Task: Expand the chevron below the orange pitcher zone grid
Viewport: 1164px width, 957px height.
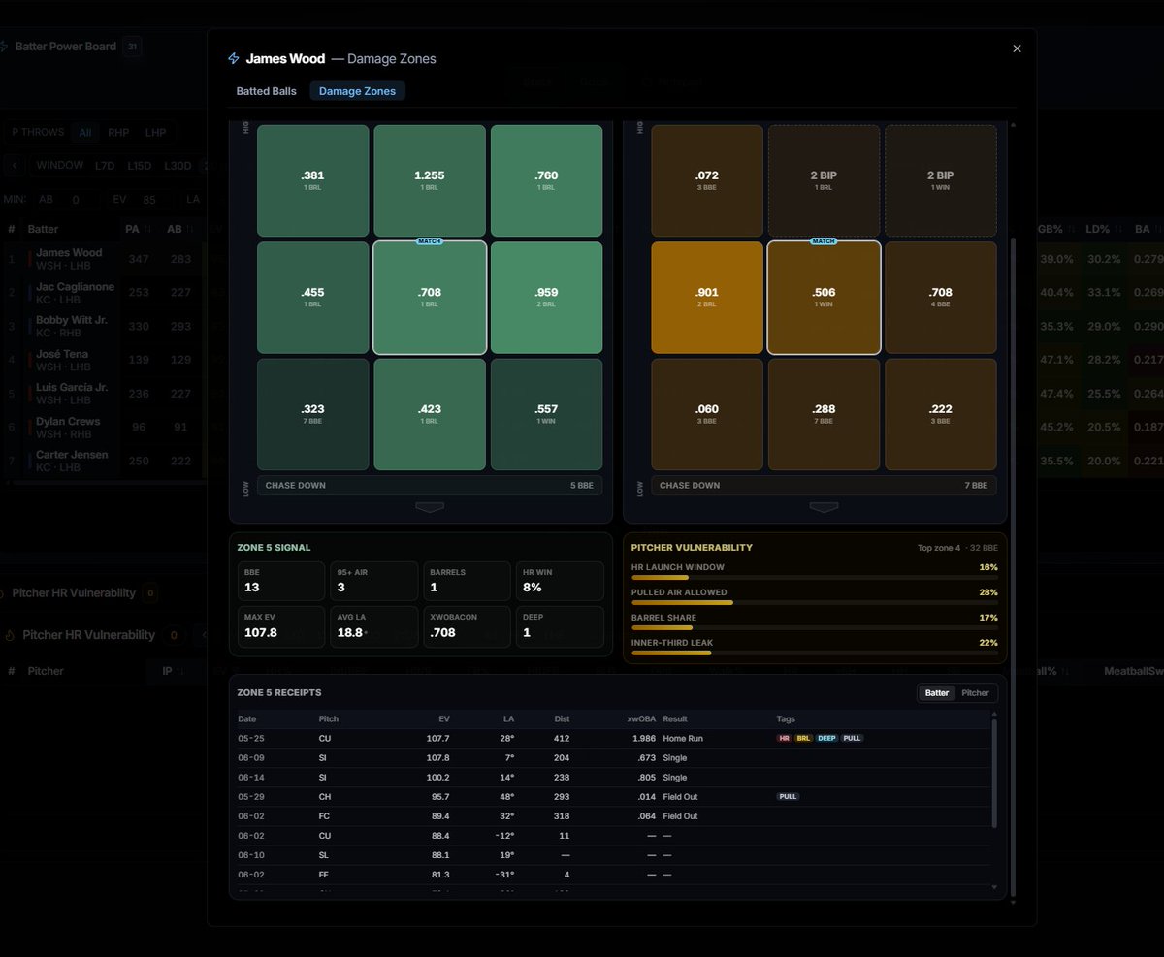Action: pyautogui.click(x=824, y=507)
